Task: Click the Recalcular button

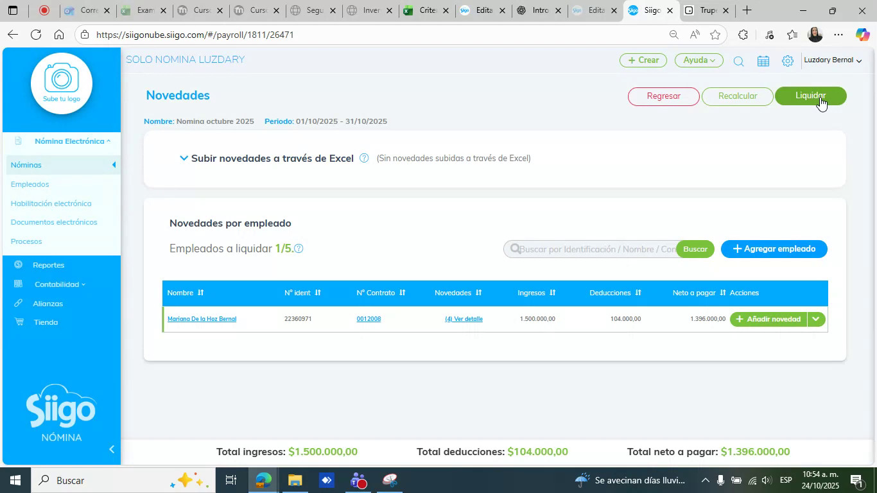Action: click(x=738, y=96)
